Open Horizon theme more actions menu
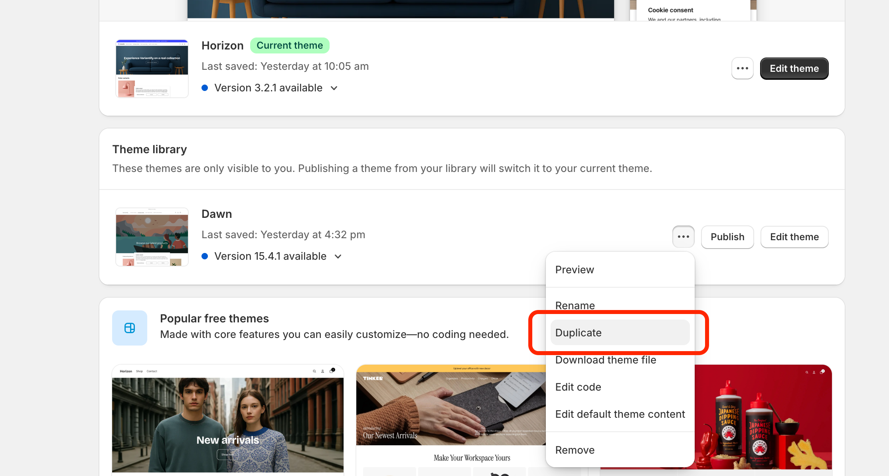 pyautogui.click(x=742, y=68)
